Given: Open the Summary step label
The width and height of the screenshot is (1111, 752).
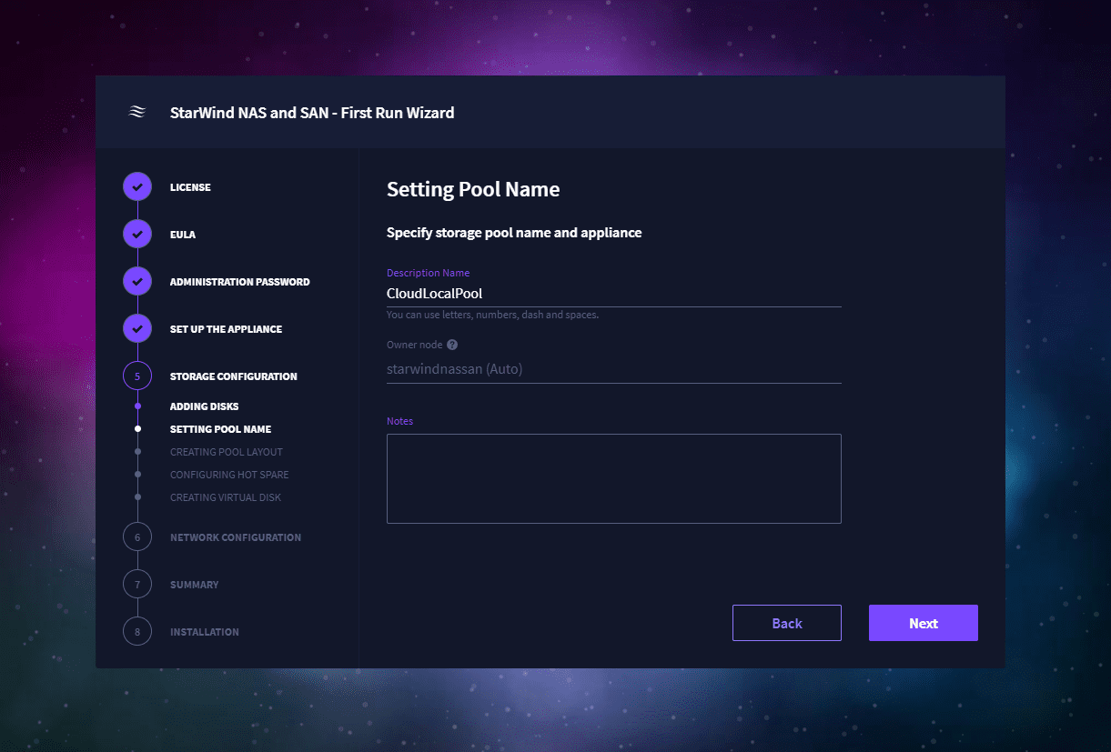Looking at the screenshot, I should [x=195, y=585].
